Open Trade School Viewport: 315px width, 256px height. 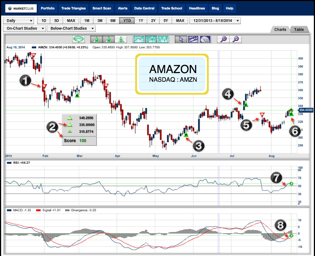pyautogui.click(x=172, y=8)
